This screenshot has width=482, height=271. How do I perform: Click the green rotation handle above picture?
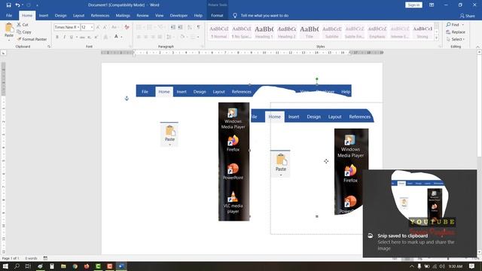pos(317,79)
